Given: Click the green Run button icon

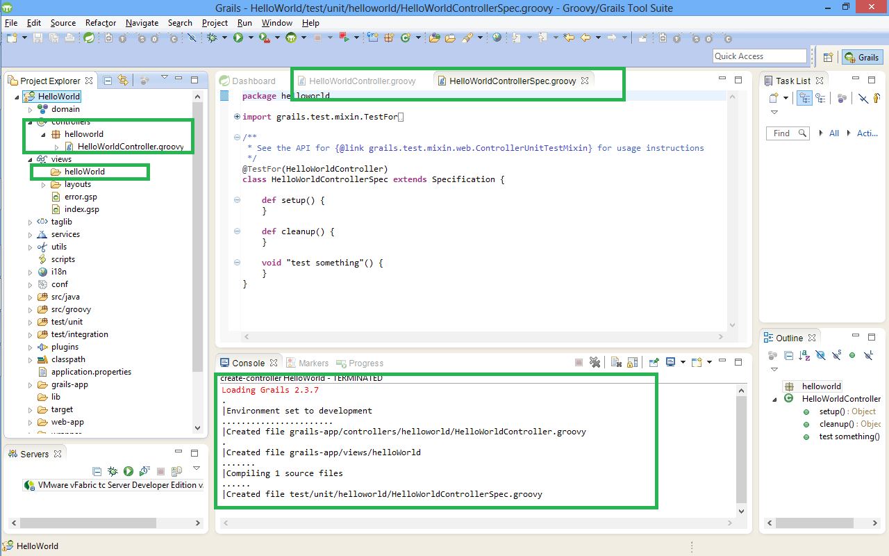Looking at the screenshot, I should (238, 38).
